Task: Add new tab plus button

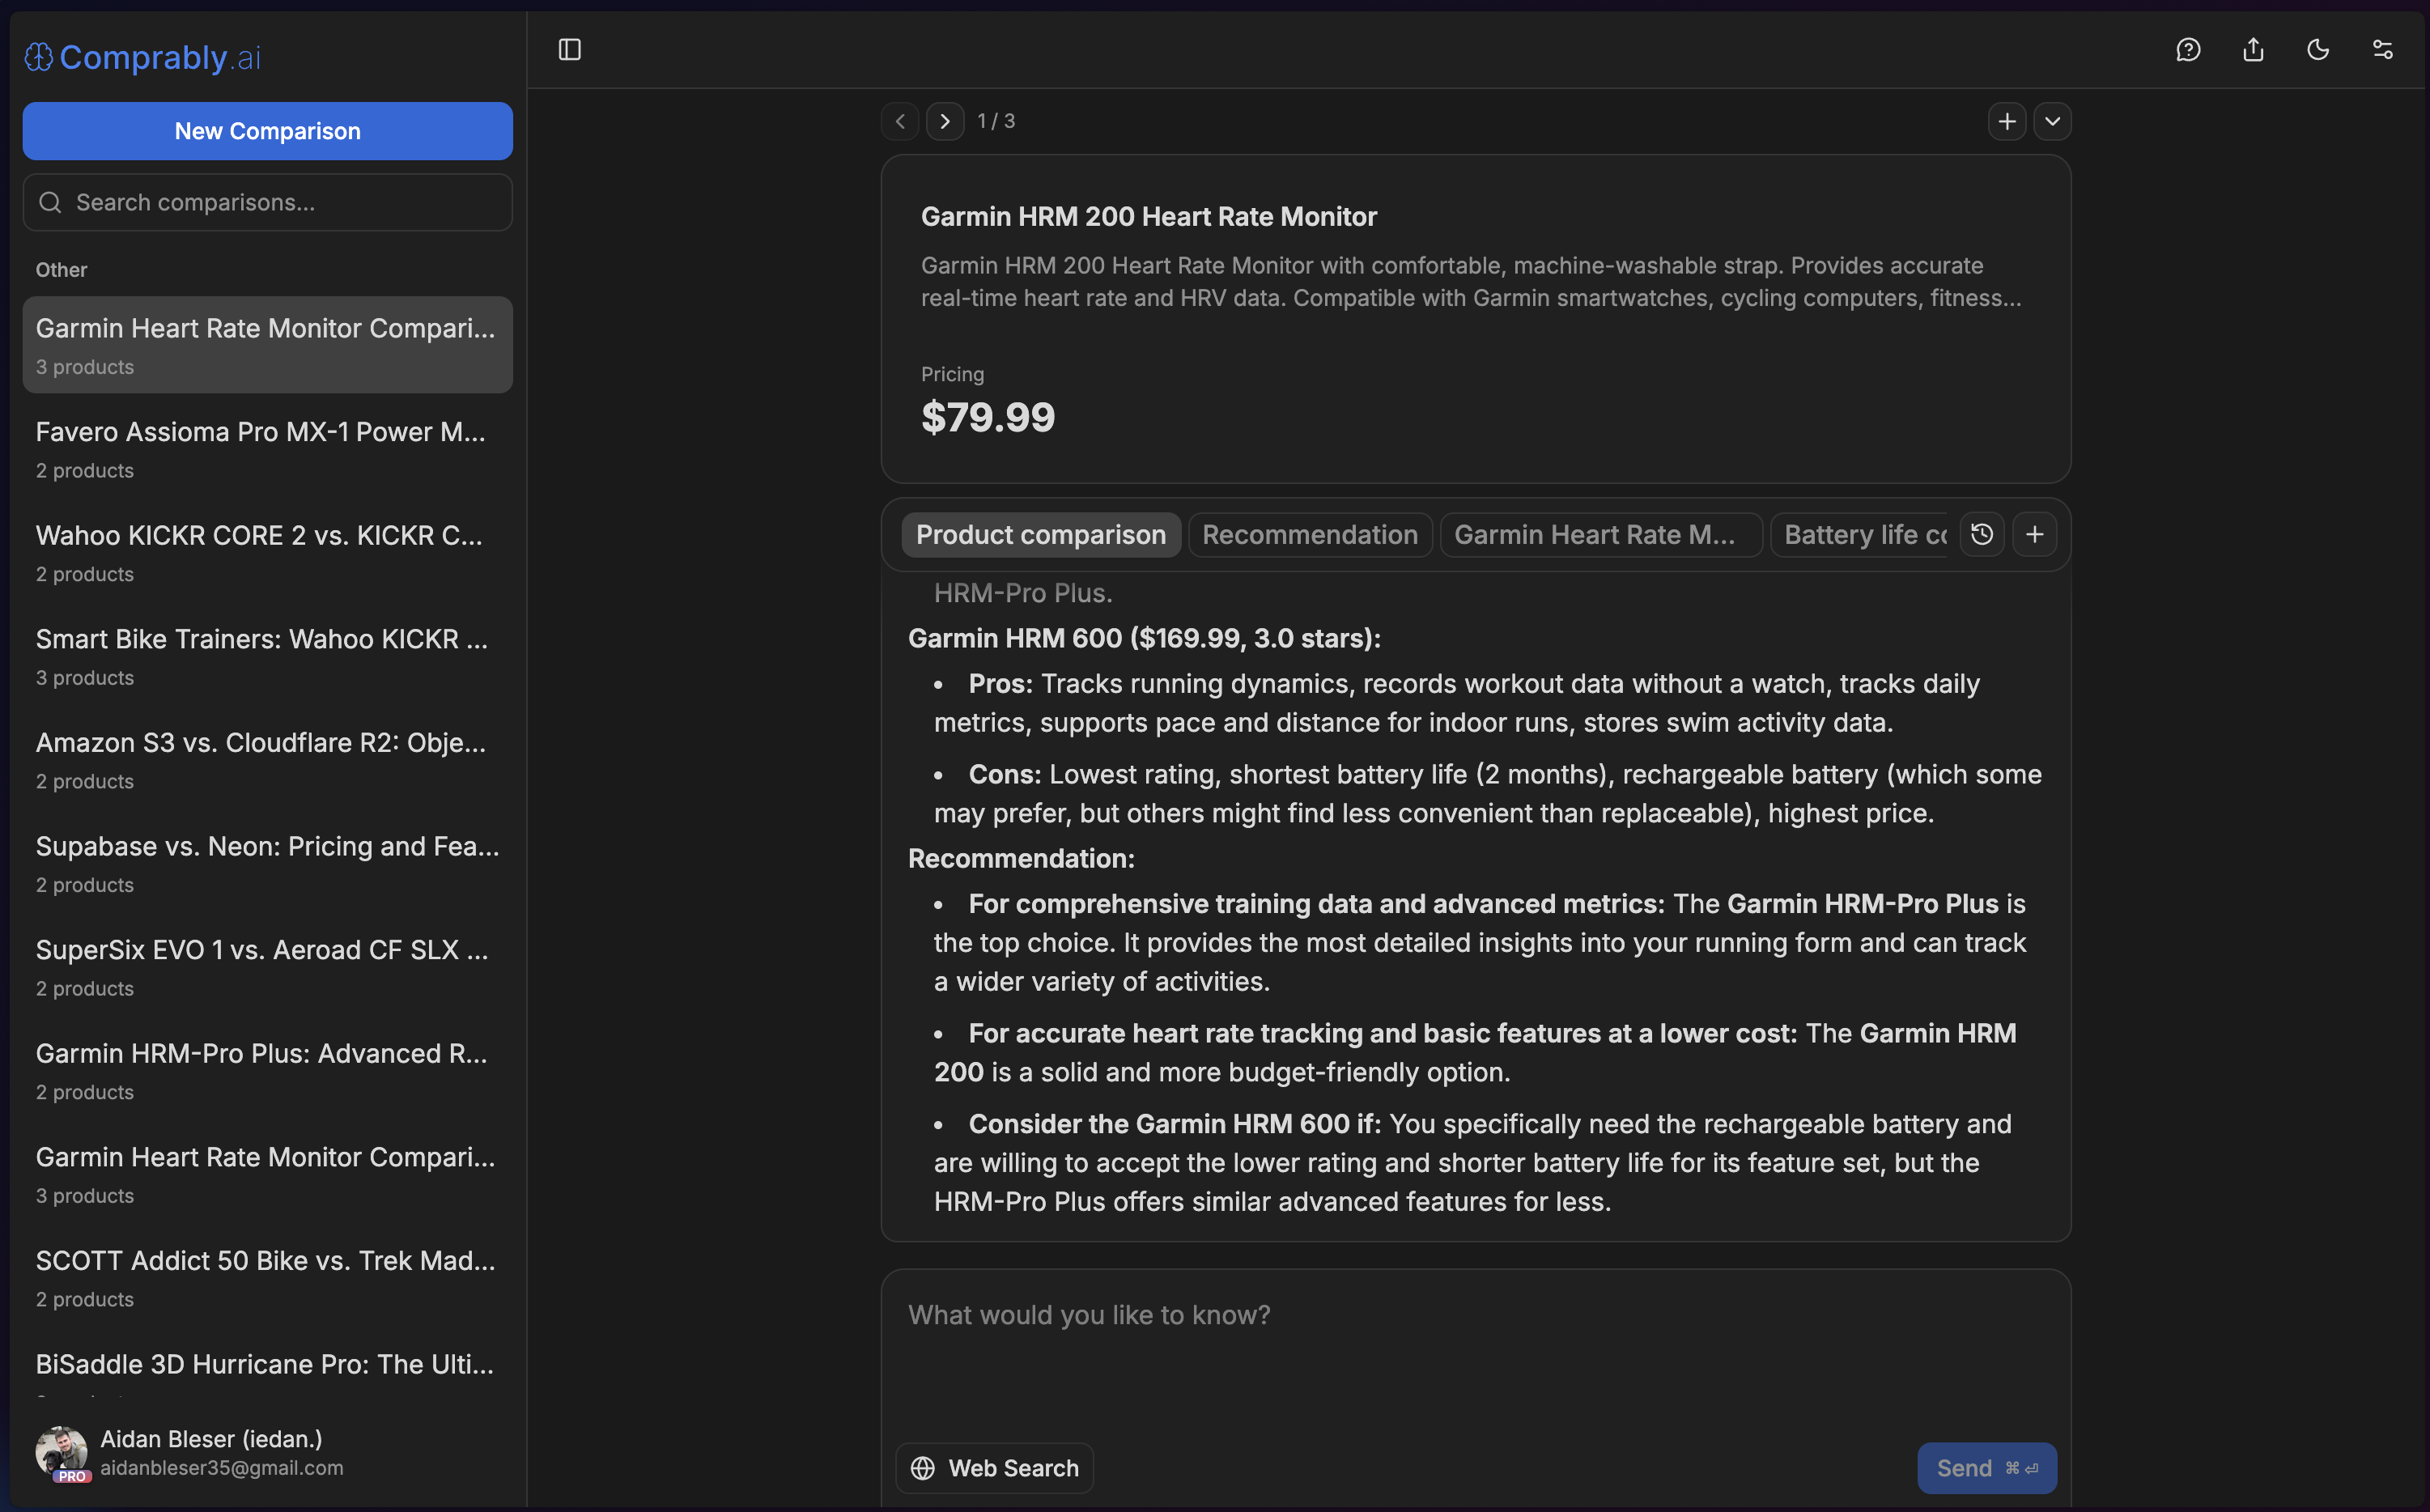Action: coord(2034,534)
